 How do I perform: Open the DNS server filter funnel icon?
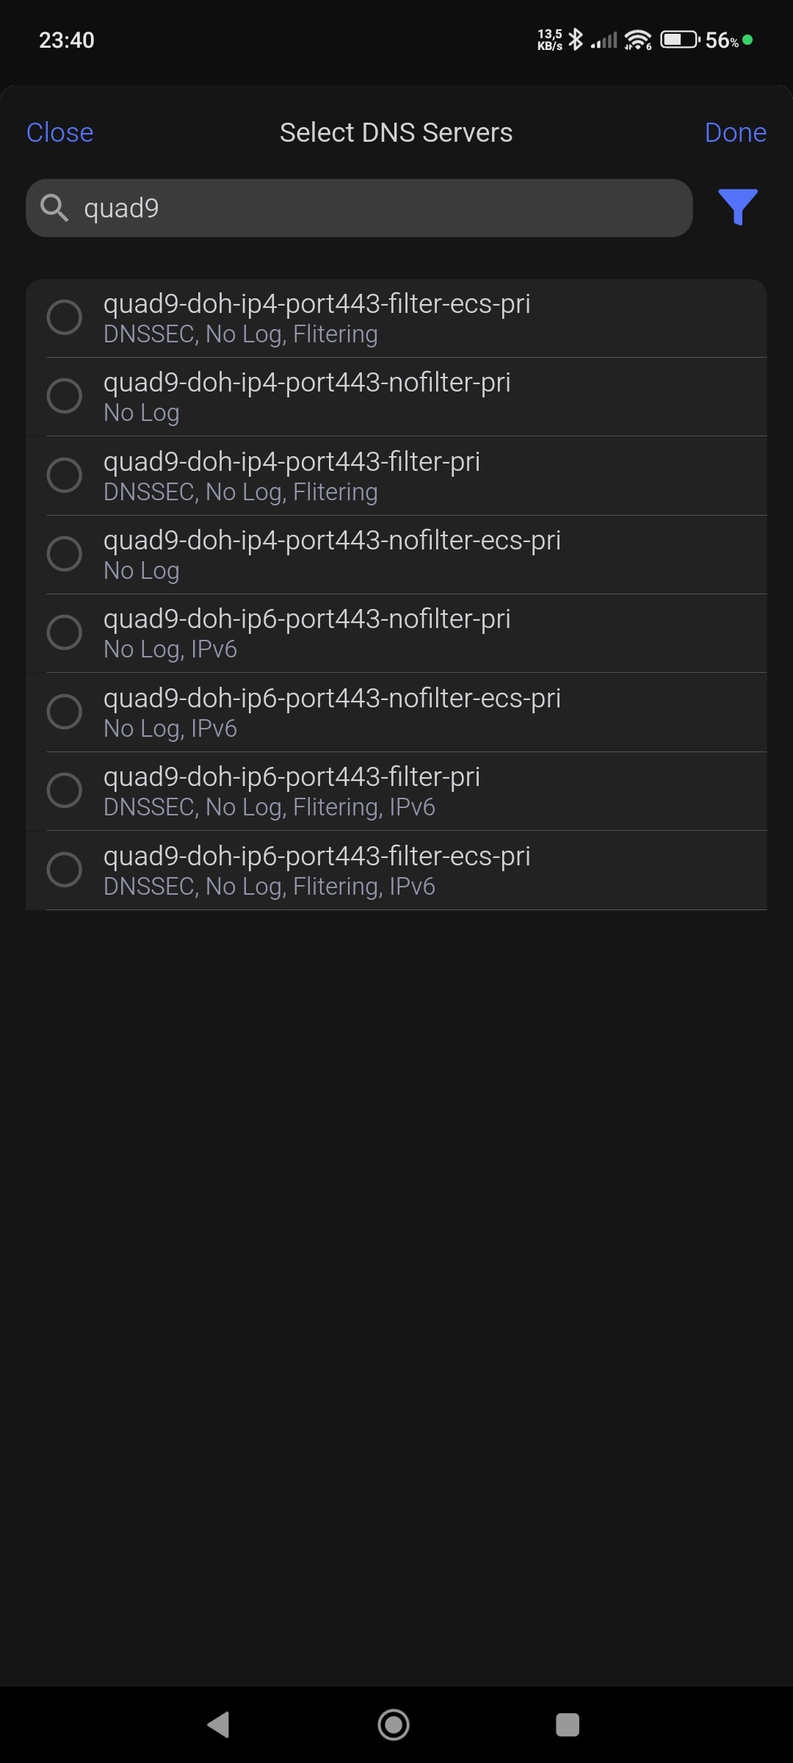tap(737, 207)
